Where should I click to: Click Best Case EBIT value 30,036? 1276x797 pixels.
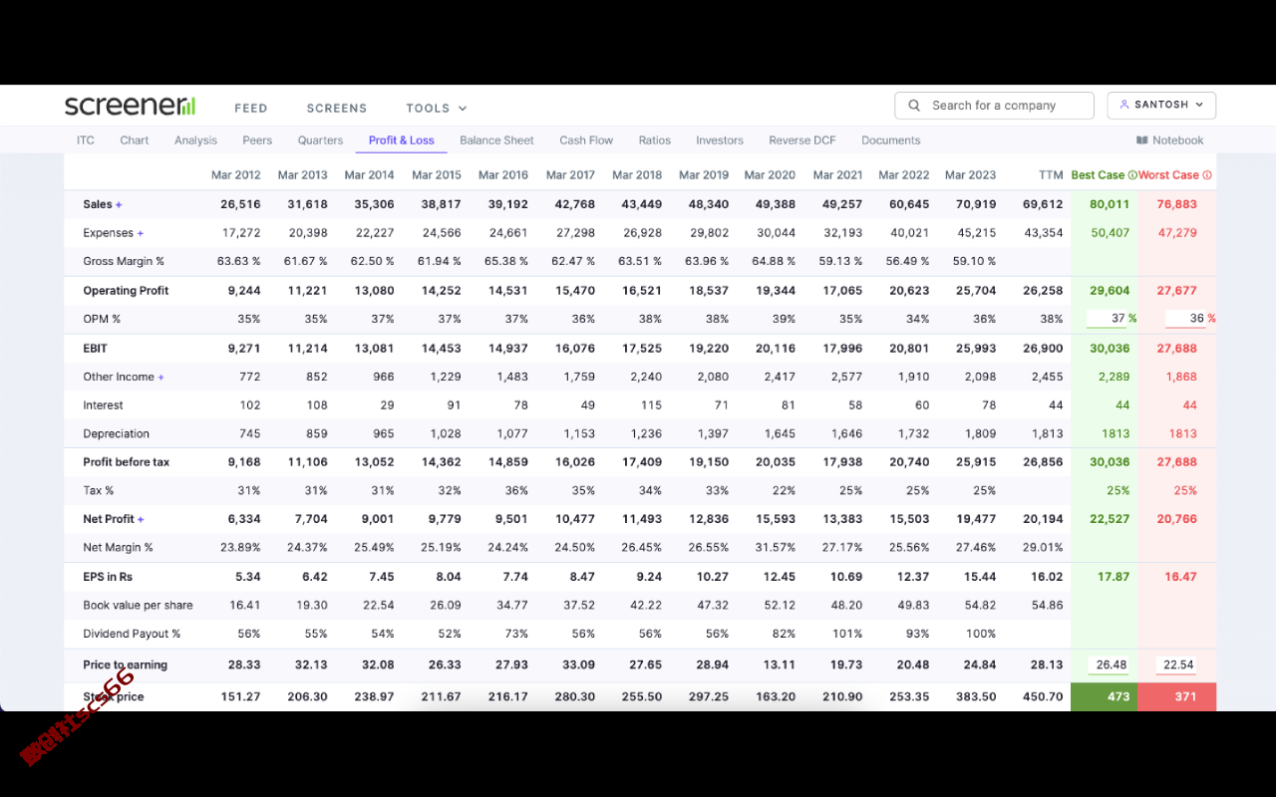1110,349
